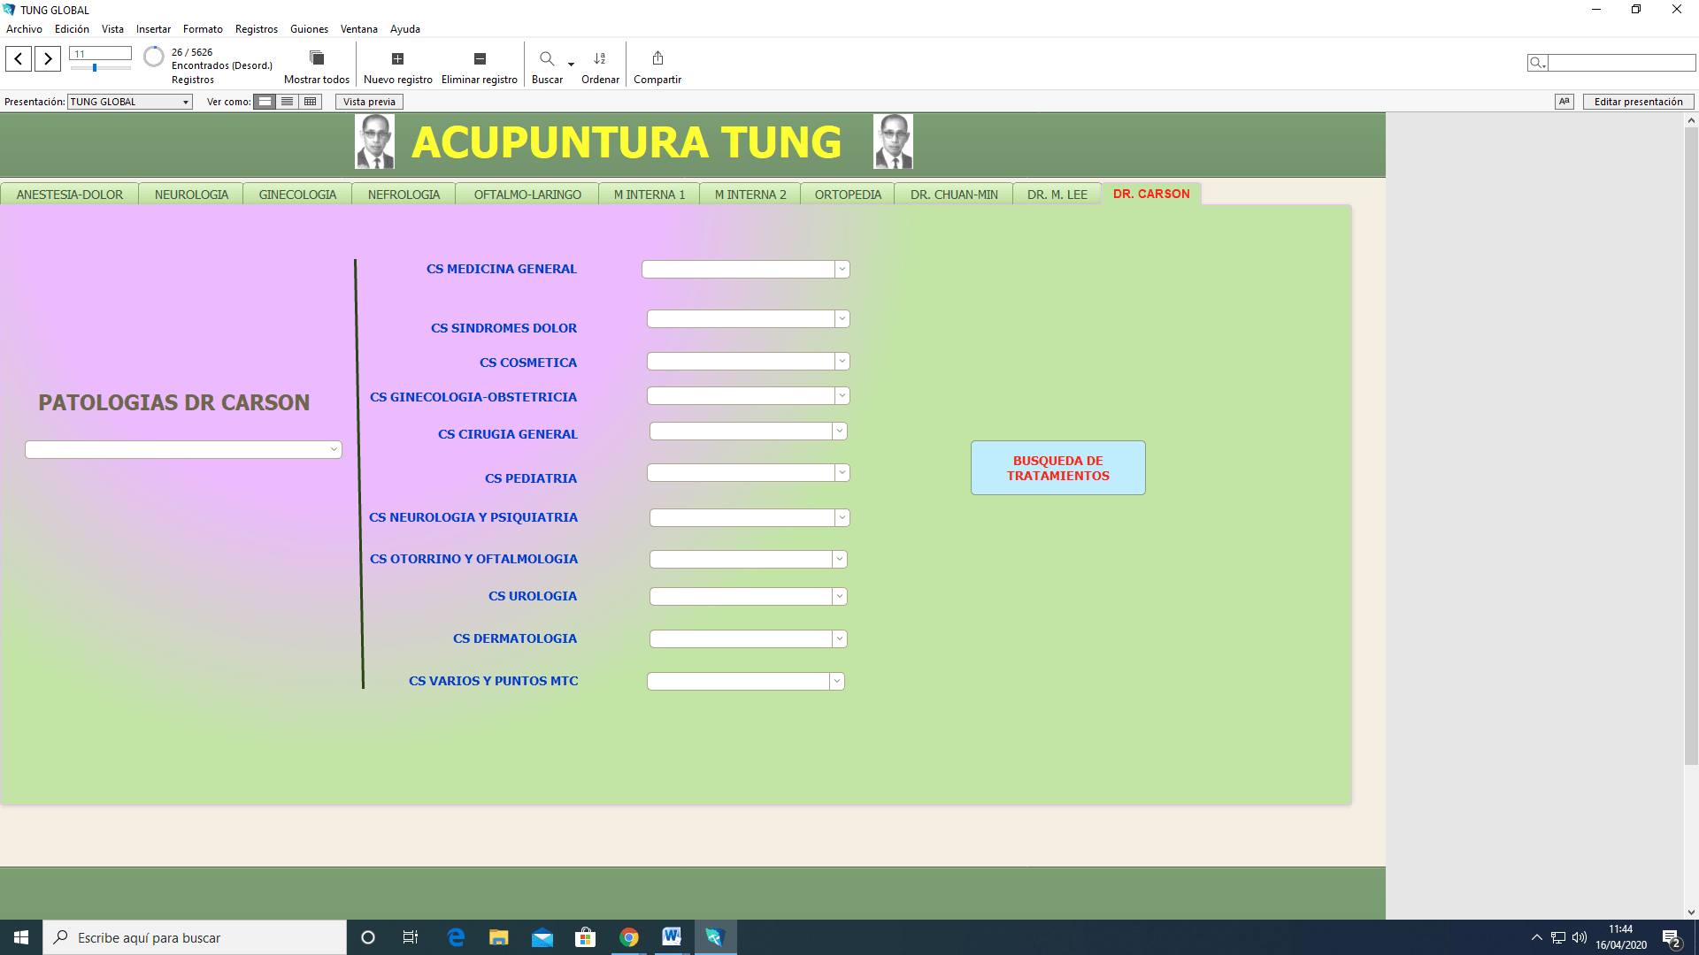
Task: Switch to list view mode
Action: tap(287, 102)
